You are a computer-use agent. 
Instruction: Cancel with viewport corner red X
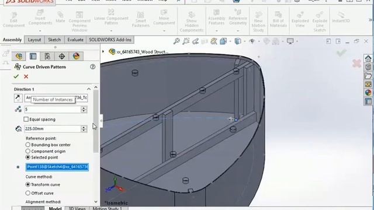tap(356, 64)
